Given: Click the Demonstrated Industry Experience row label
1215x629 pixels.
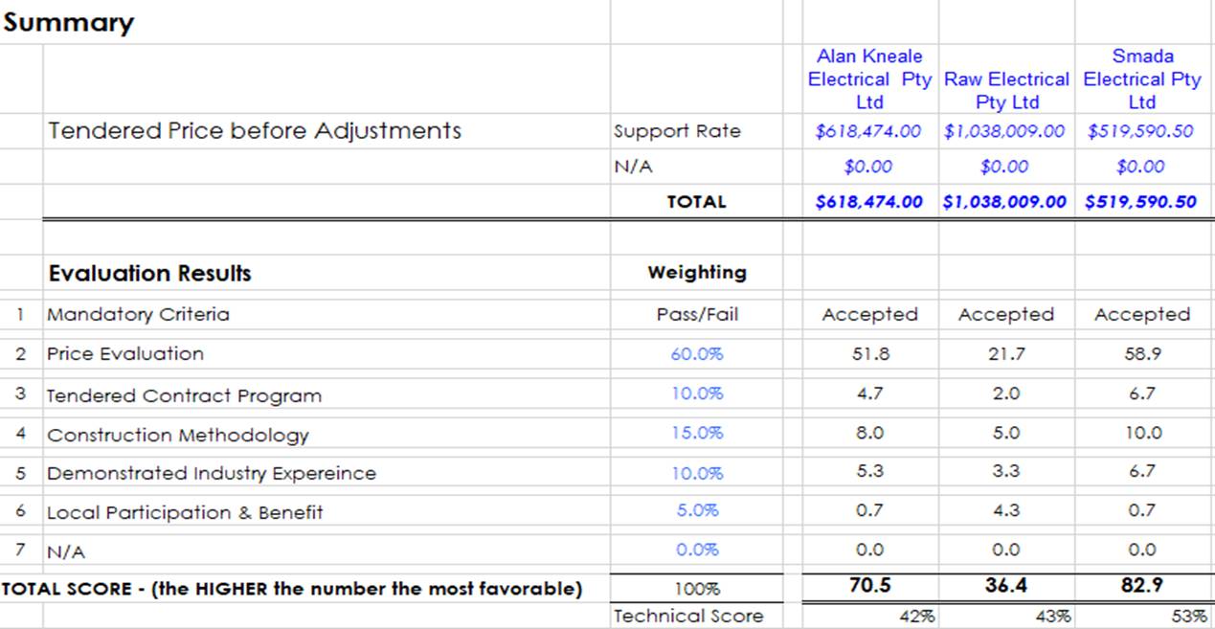Looking at the screenshot, I should pos(212,473).
